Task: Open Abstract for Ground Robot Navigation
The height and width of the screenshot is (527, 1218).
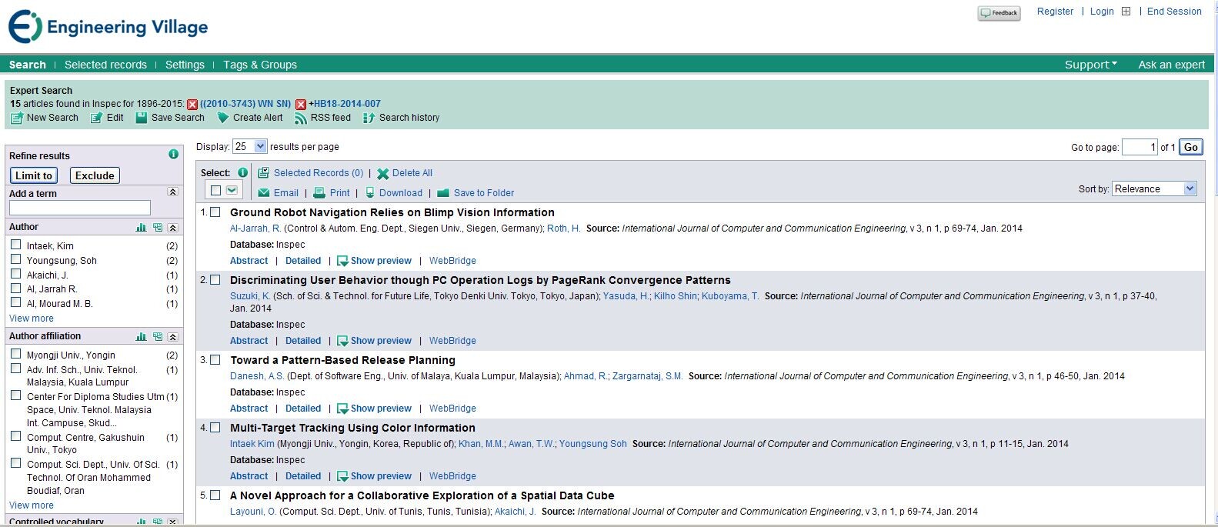Action: coord(249,261)
